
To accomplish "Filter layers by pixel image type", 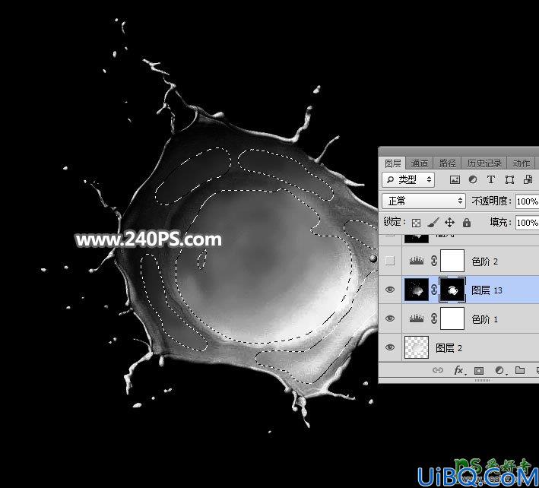I will click(x=455, y=179).
